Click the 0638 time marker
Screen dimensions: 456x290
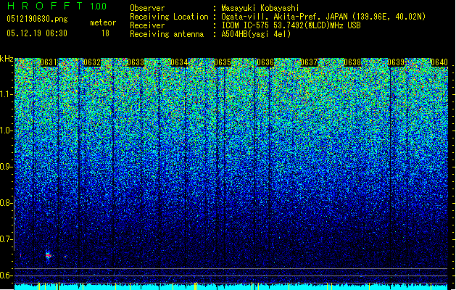coord(352,62)
